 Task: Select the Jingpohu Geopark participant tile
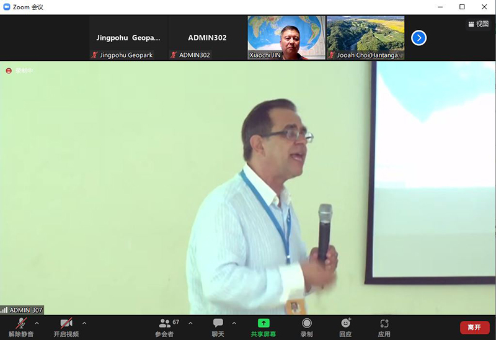(x=127, y=38)
